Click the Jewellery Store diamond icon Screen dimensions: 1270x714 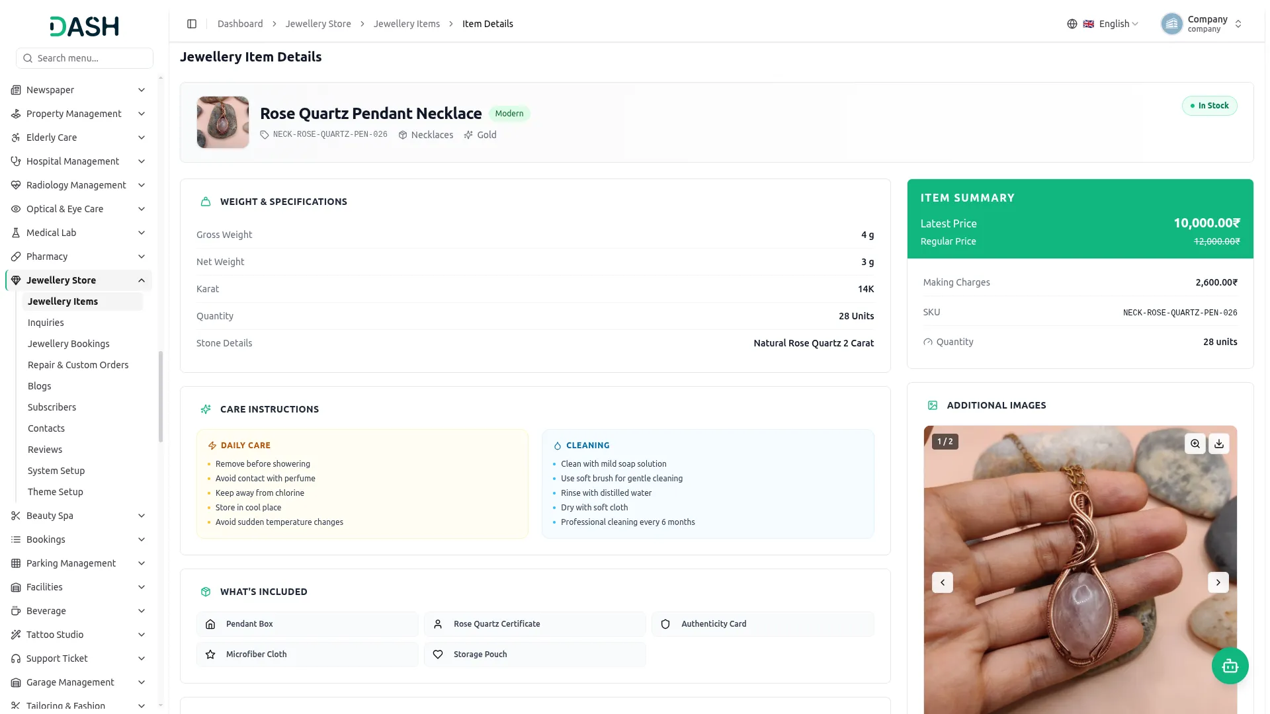16,280
